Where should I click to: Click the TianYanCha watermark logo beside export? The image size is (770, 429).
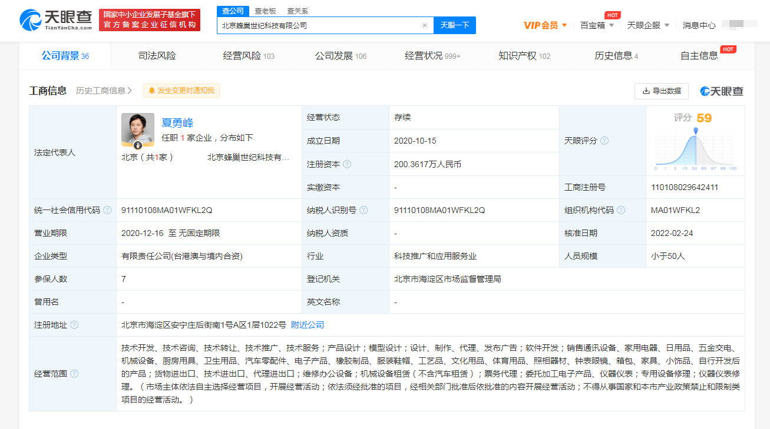(722, 91)
